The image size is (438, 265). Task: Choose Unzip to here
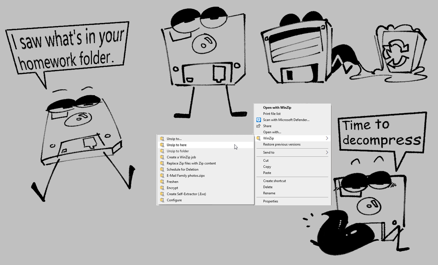point(176,145)
